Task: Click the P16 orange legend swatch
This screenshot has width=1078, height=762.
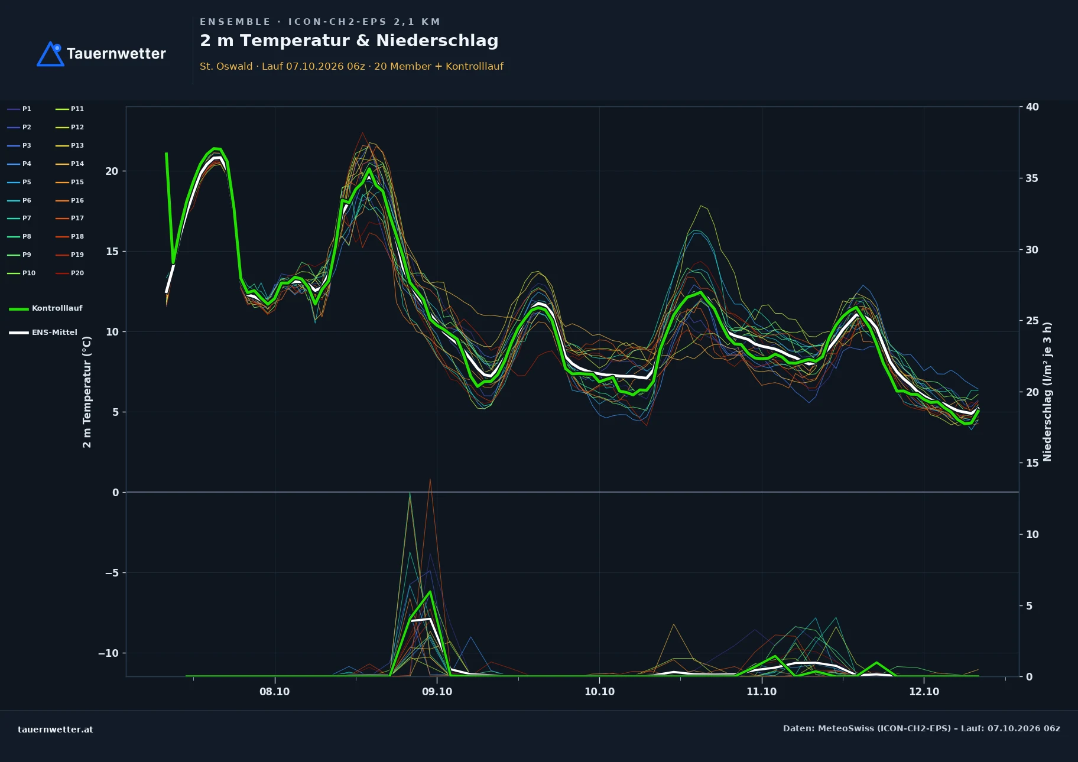Action: pyautogui.click(x=62, y=201)
